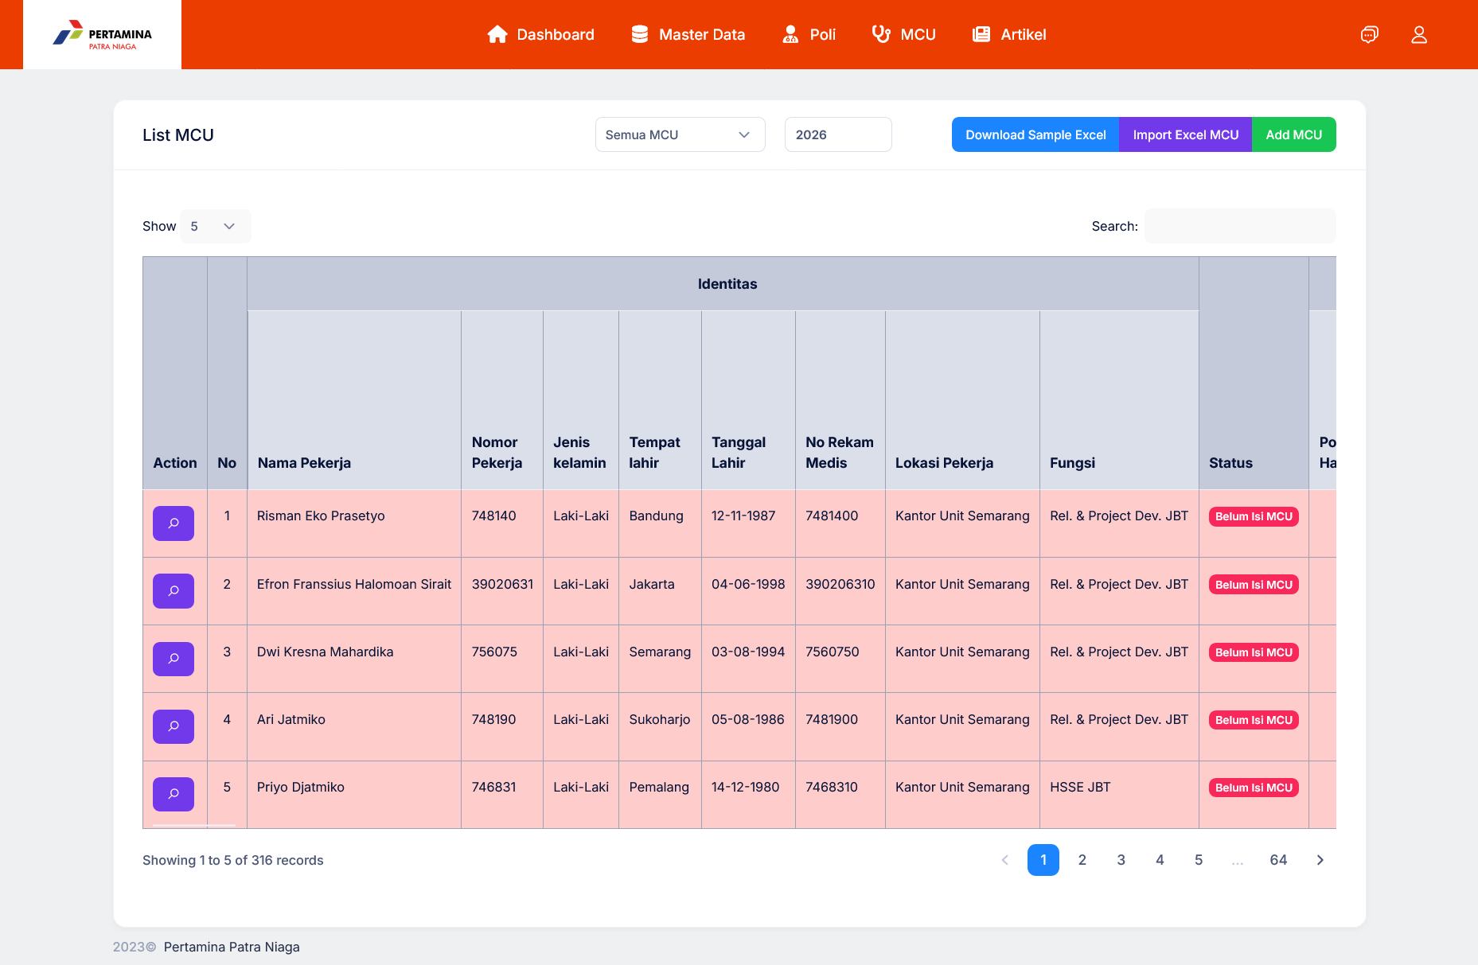Select current page 1 button
Viewport: 1478px width, 965px height.
pos(1043,860)
